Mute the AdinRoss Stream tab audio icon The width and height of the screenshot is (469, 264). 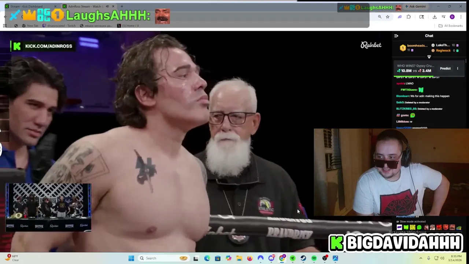[107, 6]
